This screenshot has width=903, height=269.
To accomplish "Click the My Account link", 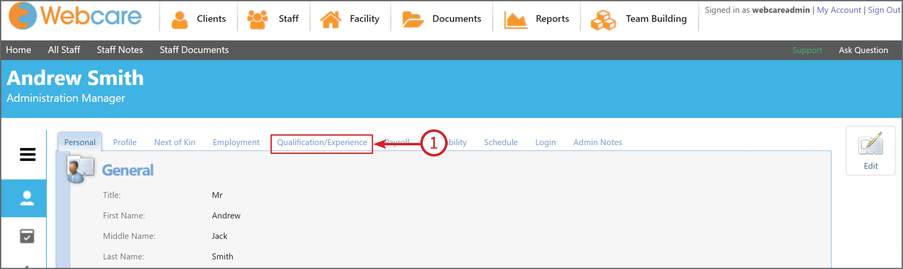I will coord(838,10).
